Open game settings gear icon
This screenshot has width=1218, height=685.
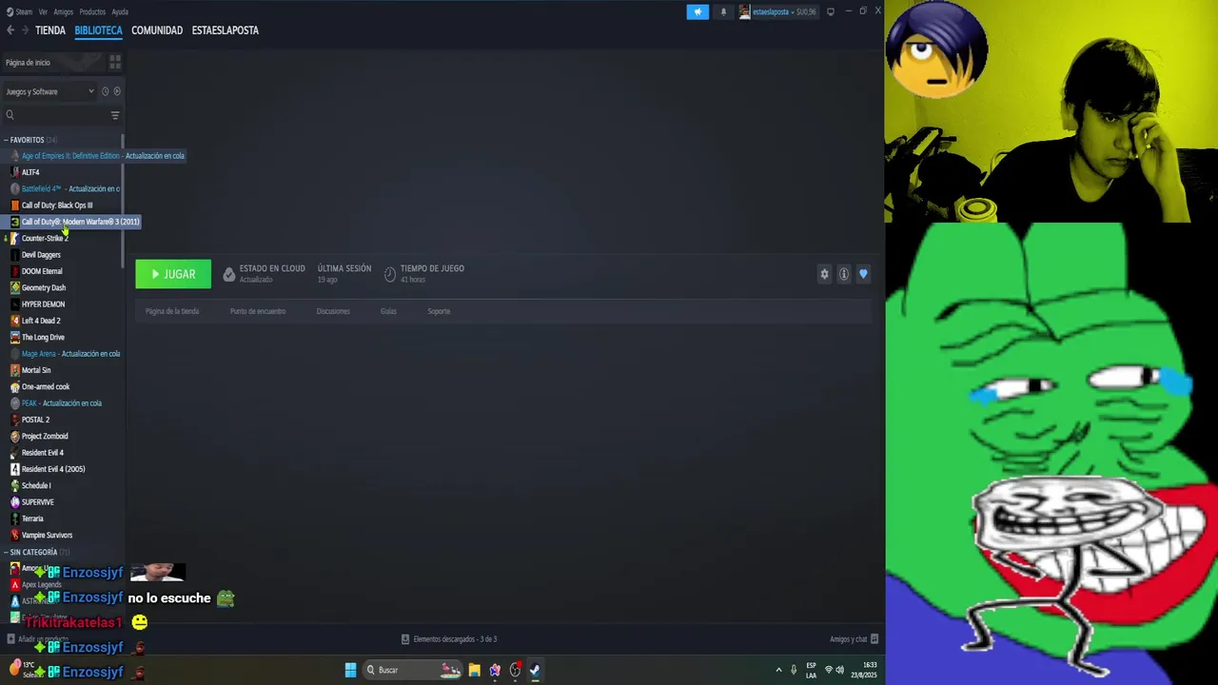pyautogui.click(x=824, y=274)
